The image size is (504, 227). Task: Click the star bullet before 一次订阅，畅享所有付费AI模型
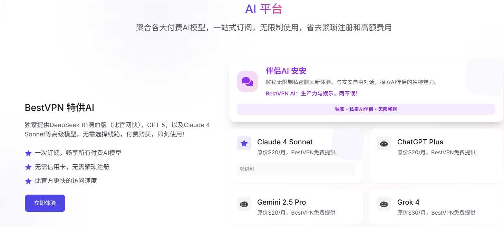coord(28,153)
